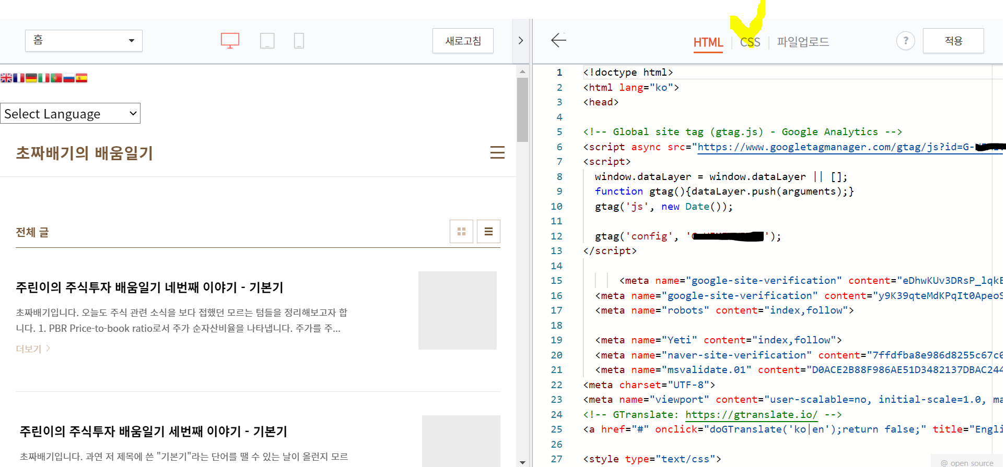Switch to the HTML tab
The width and height of the screenshot is (1006, 467).
708,42
